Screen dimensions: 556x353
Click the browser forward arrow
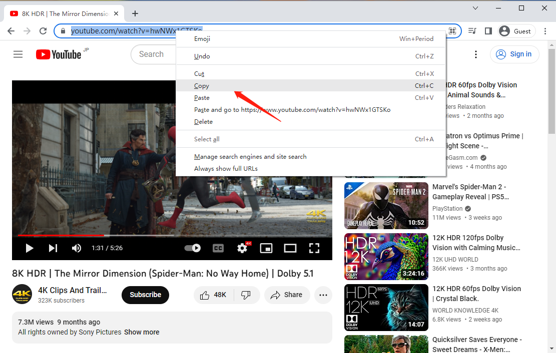(27, 31)
